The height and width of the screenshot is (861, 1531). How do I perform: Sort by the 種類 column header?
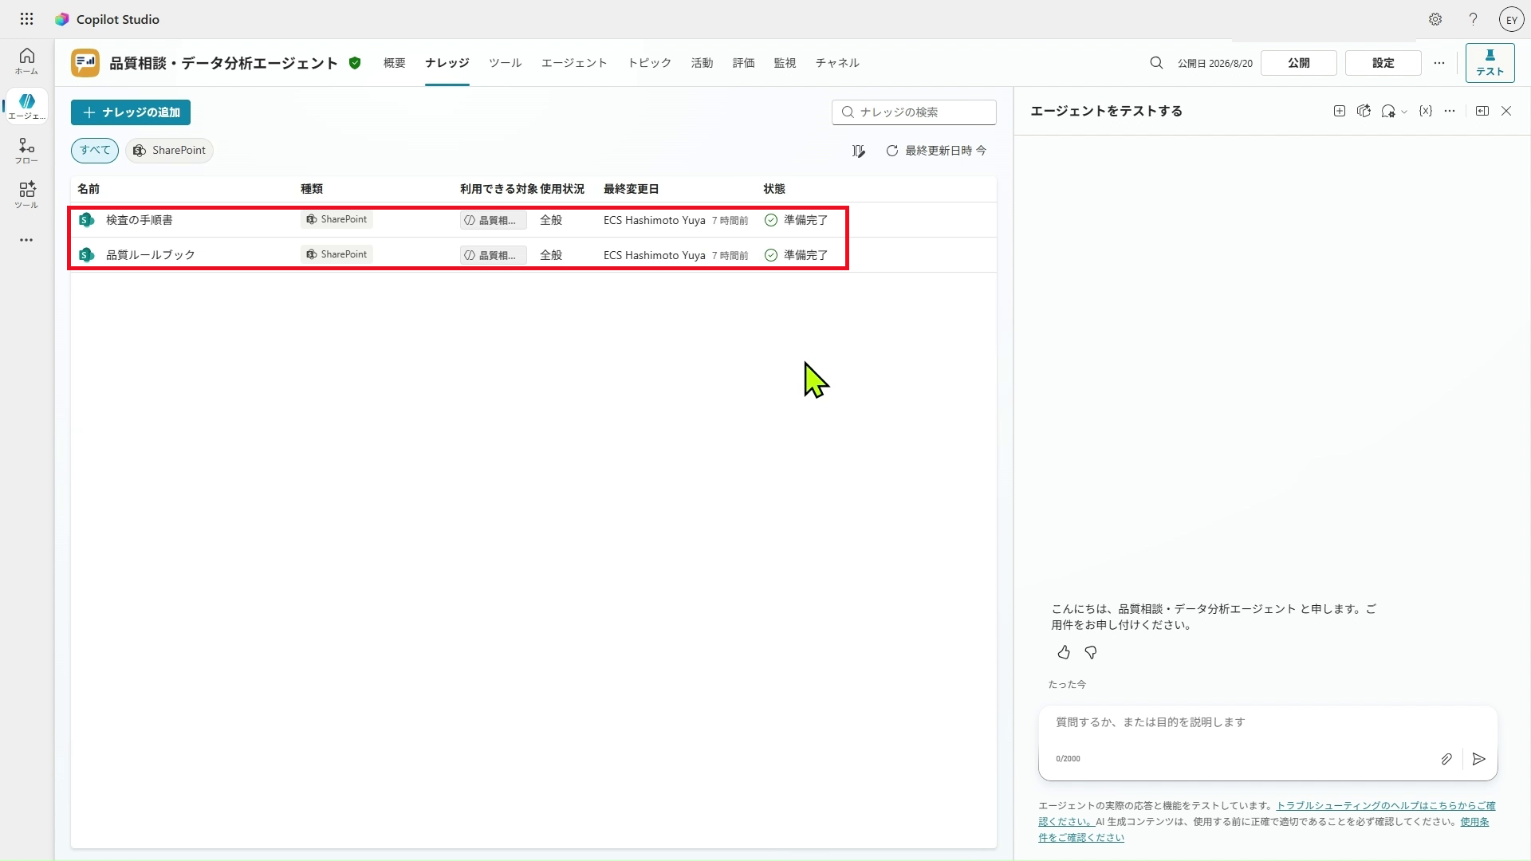point(312,189)
